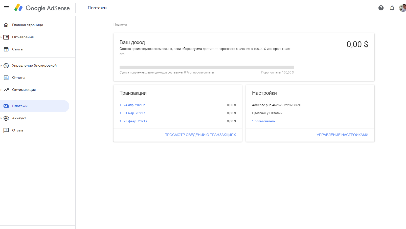Open Управление блокировкой section
The height and width of the screenshot is (229, 406).
[x=35, y=66]
